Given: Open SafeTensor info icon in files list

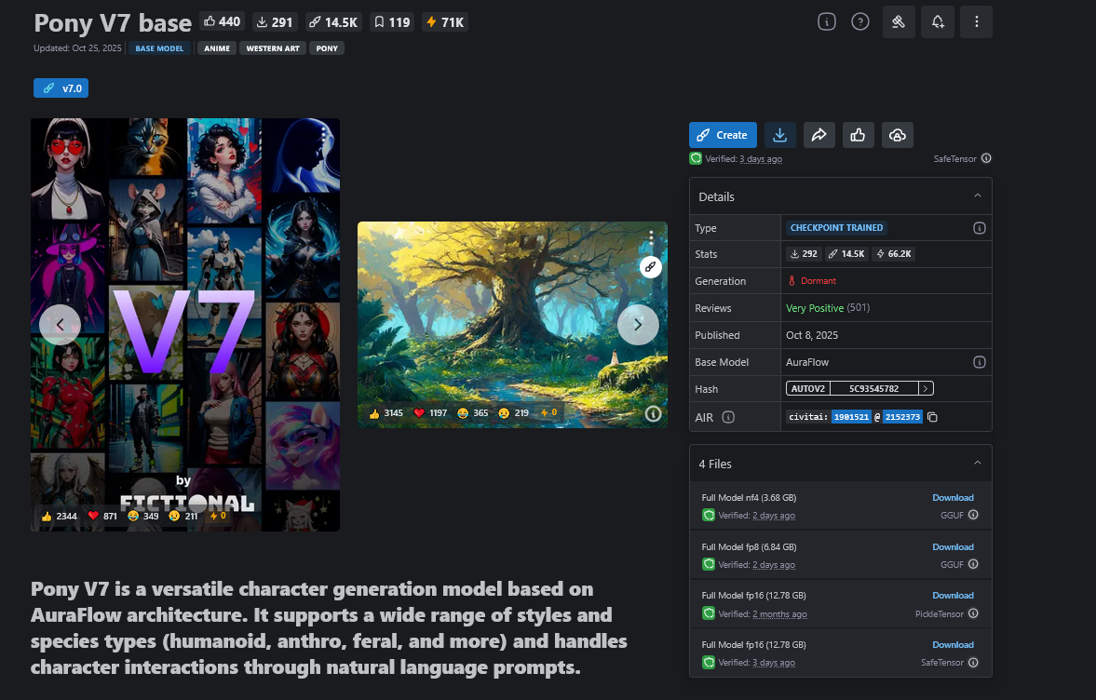Looking at the screenshot, I should coord(973,662).
